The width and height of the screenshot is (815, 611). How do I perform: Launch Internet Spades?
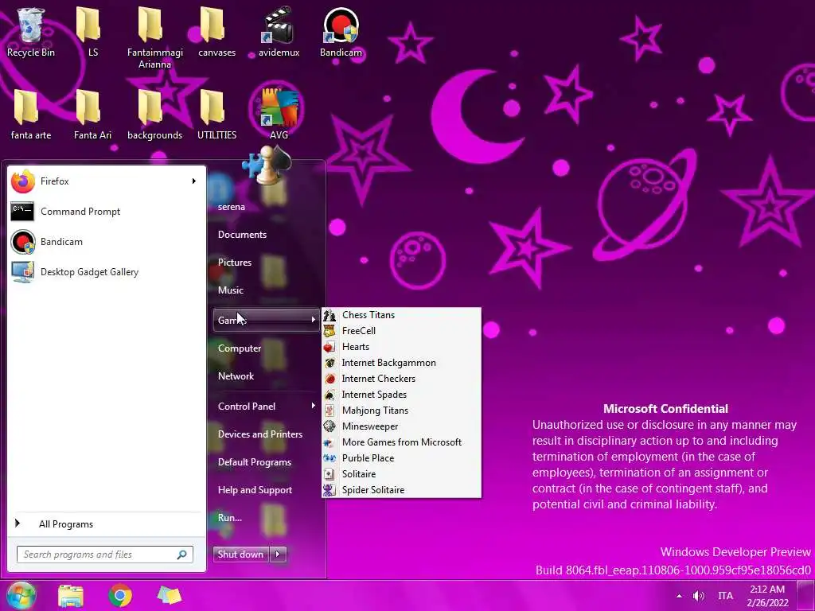coord(401,395)
